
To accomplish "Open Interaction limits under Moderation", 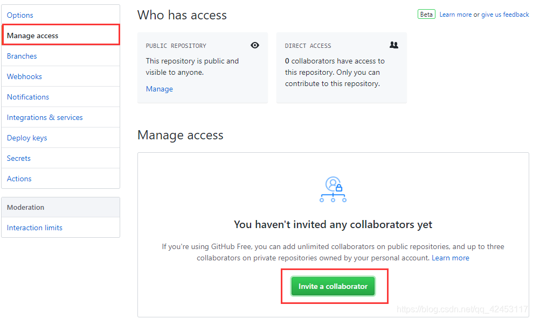I will pos(34,228).
